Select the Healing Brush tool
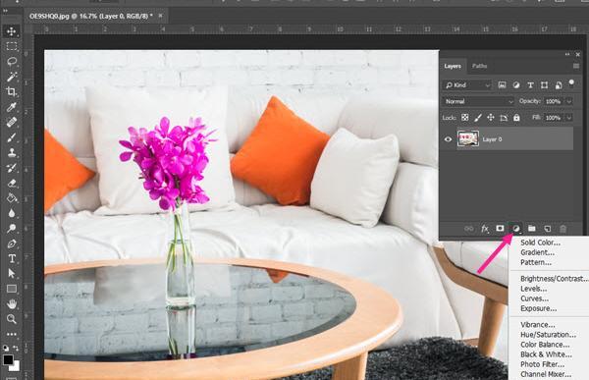 (x=11, y=122)
